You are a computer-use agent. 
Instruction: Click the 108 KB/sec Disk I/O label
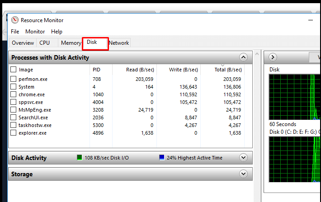(107, 158)
